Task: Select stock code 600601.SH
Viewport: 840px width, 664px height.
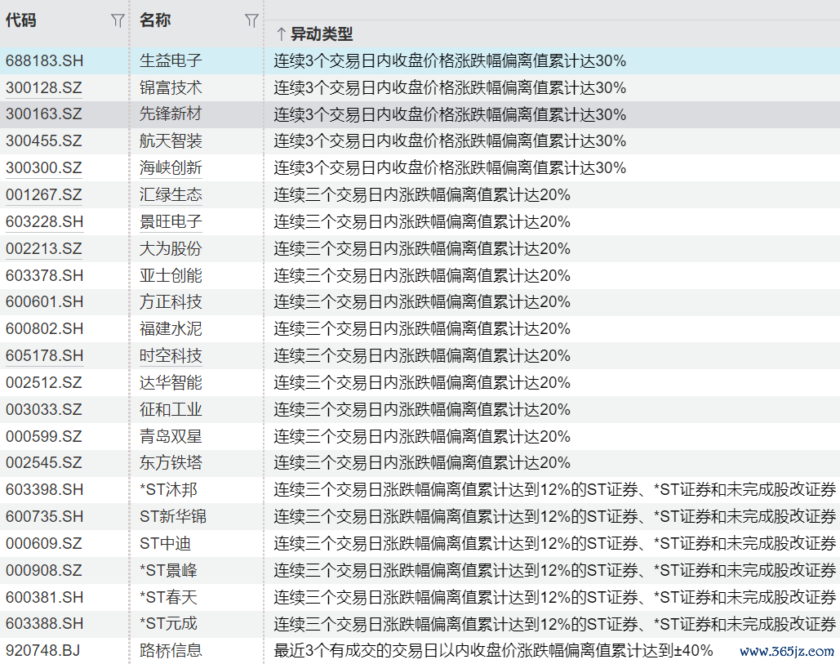Action: (x=44, y=302)
